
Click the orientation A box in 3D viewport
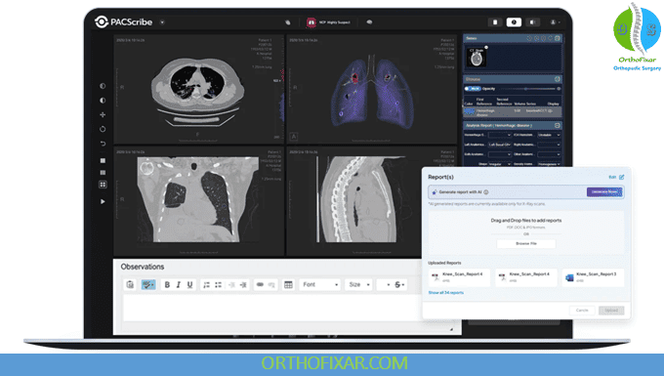click(294, 137)
